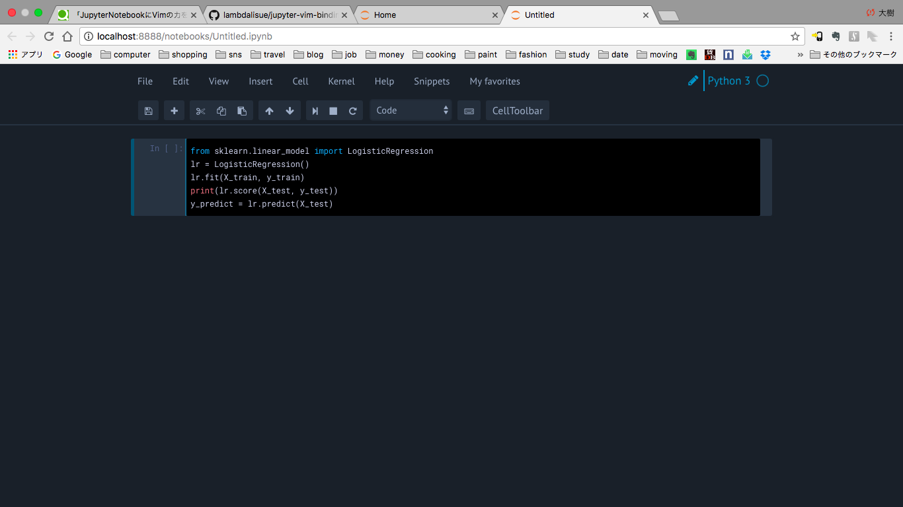The width and height of the screenshot is (903, 507).
Task: Open command palette keyboard icon
Action: pos(469,111)
